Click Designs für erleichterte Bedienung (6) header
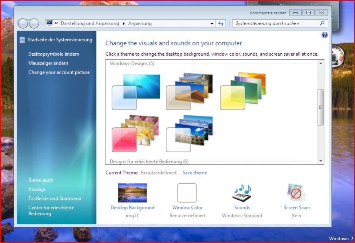The image size is (355, 243). pos(149,161)
